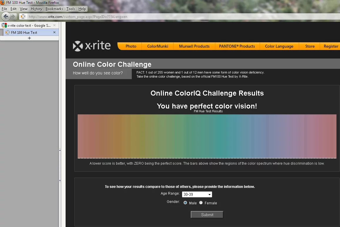Click the site favicon in address bar

coord(23,17)
